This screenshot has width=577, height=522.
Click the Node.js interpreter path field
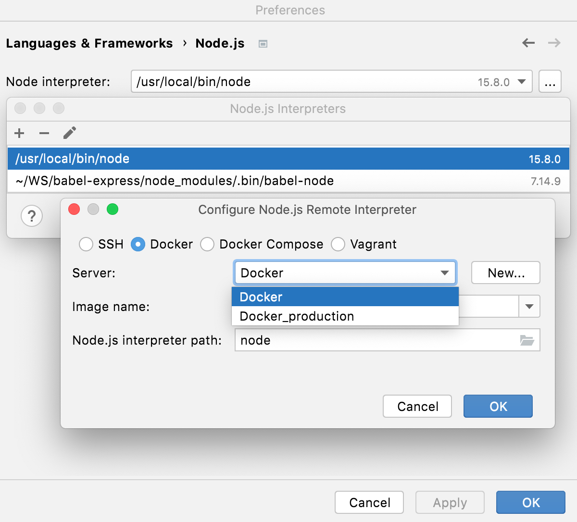coord(337,340)
